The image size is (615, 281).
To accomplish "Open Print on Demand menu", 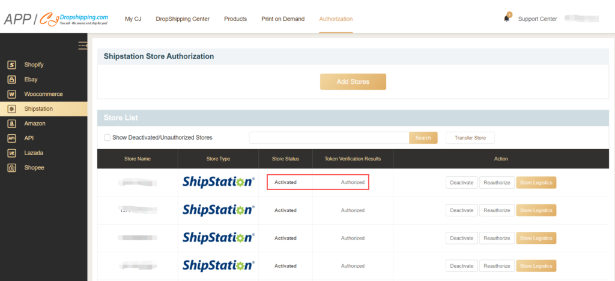I will (x=283, y=19).
